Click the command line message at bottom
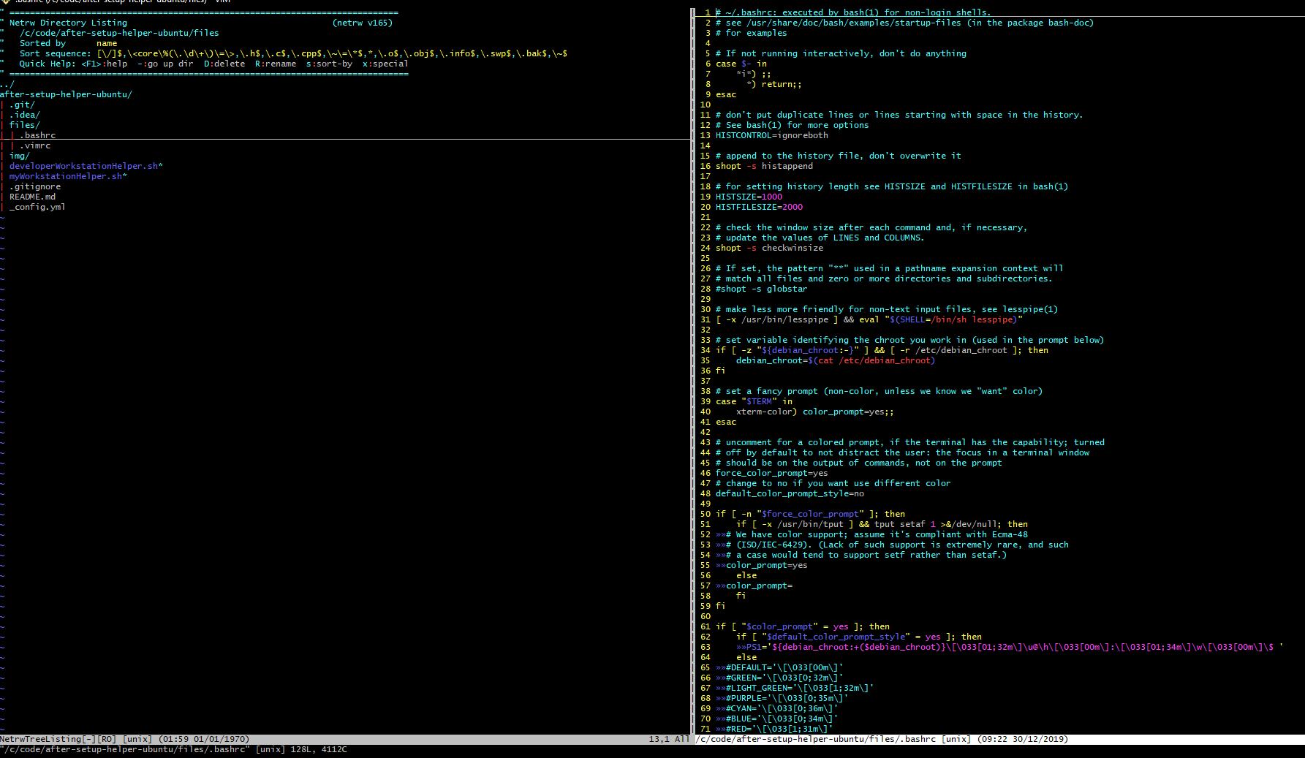This screenshot has height=758, width=1305. (174, 749)
